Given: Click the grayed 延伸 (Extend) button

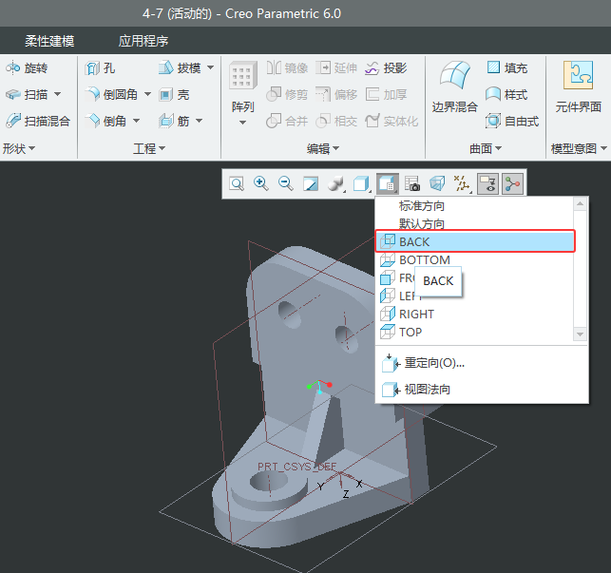Looking at the screenshot, I should tap(336, 68).
